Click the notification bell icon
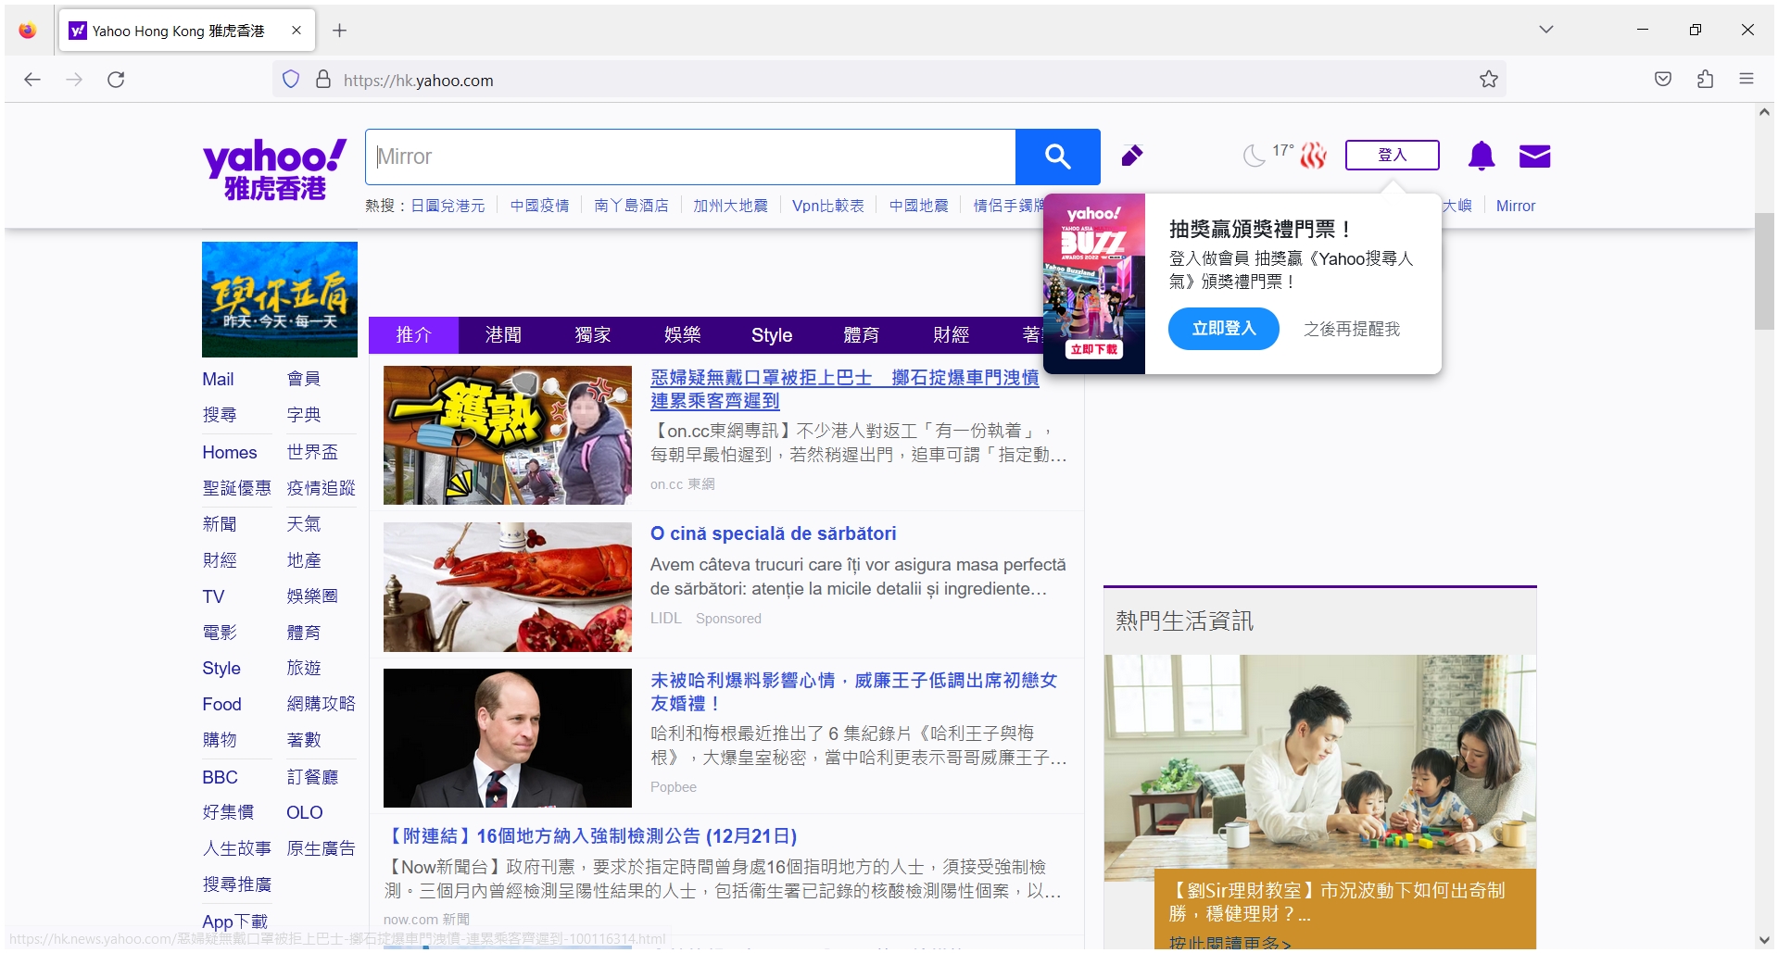The height and width of the screenshot is (953, 1778). point(1481,156)
